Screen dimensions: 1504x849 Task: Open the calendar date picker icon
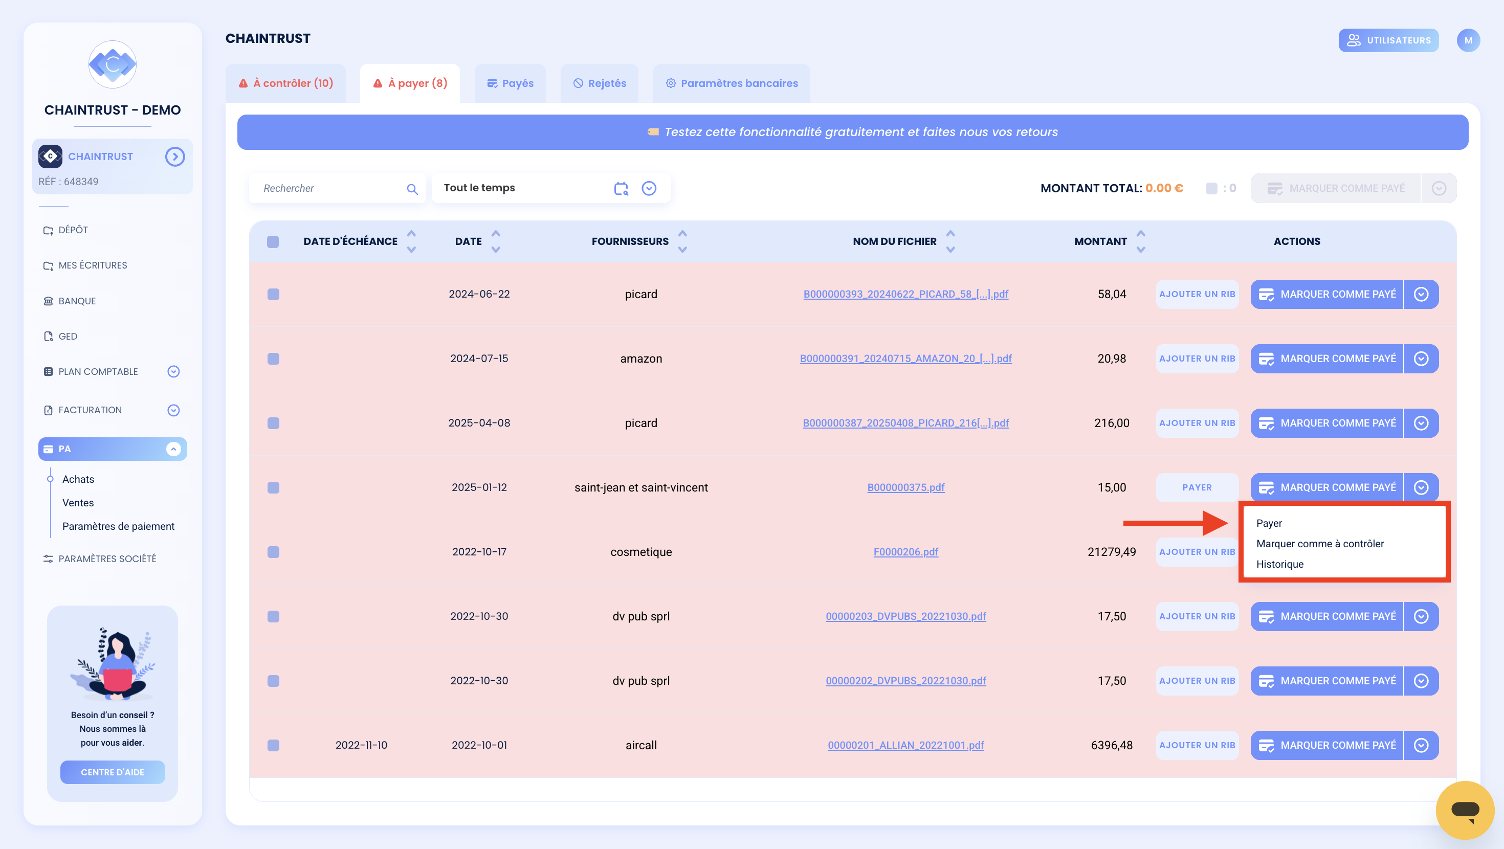621,188
